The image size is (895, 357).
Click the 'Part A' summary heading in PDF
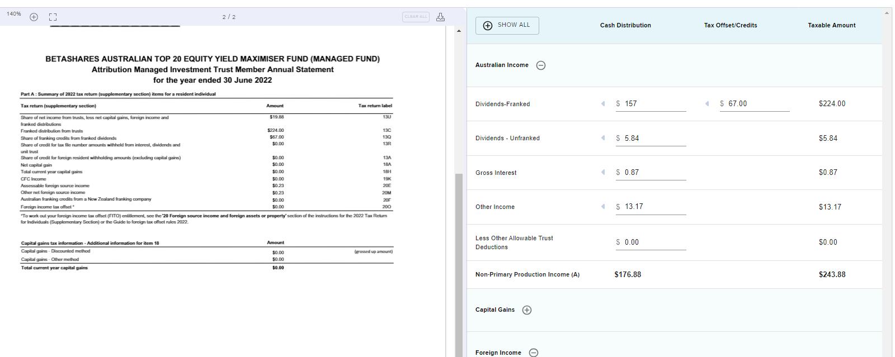point(118,94)
